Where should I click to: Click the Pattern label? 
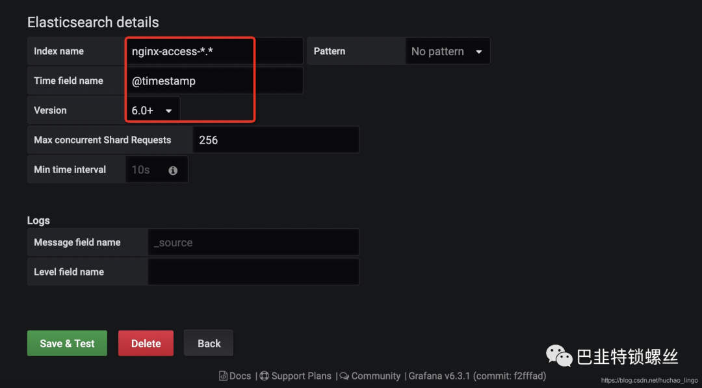pyautogui.click(x=330, y=51)
